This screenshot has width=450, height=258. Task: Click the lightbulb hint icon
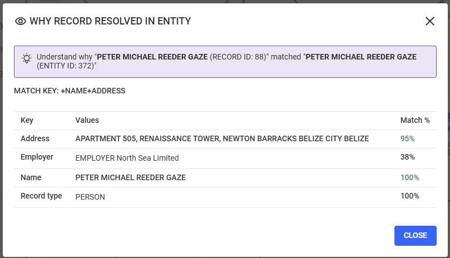tap(27, 58)
